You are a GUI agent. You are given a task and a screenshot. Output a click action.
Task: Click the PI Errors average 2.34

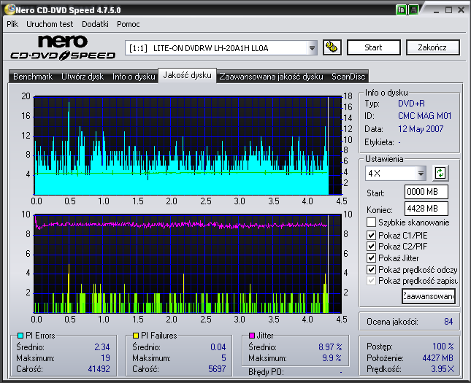tap(102, 347)
